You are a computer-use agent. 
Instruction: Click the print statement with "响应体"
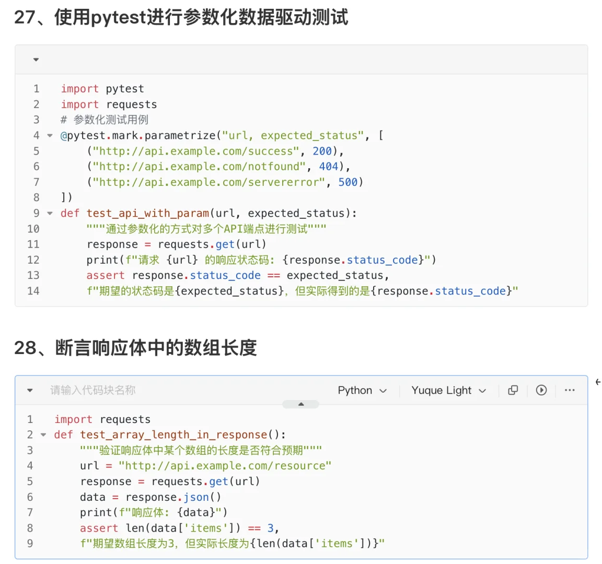pyautogui.click(x=154, y=513)
